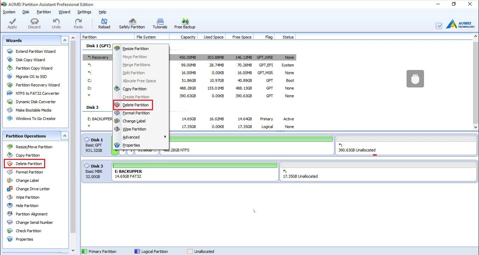
Task: Choose Make Bootable Media
Action: click(x=33, y=110)
